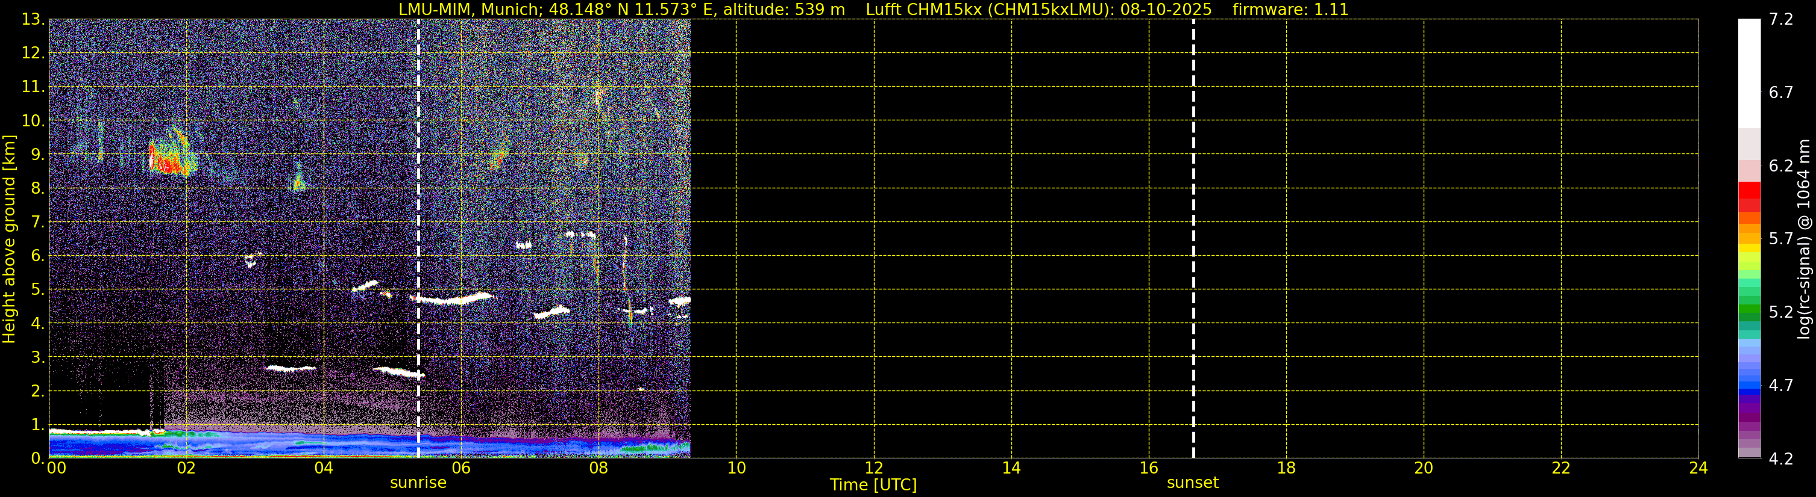Click the colorbar value 6.2
Viewport: 1816px width, 497px height.
tap(1781, 166)
